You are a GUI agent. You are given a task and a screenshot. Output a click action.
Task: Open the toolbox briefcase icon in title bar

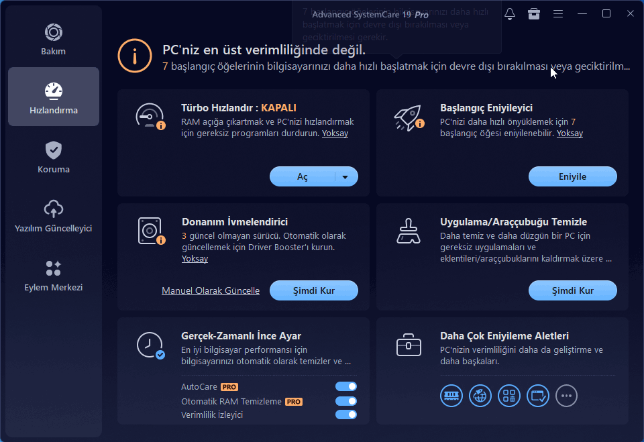click(534, 14)
